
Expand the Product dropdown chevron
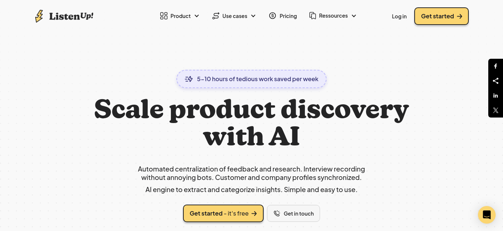coord(197,16)
